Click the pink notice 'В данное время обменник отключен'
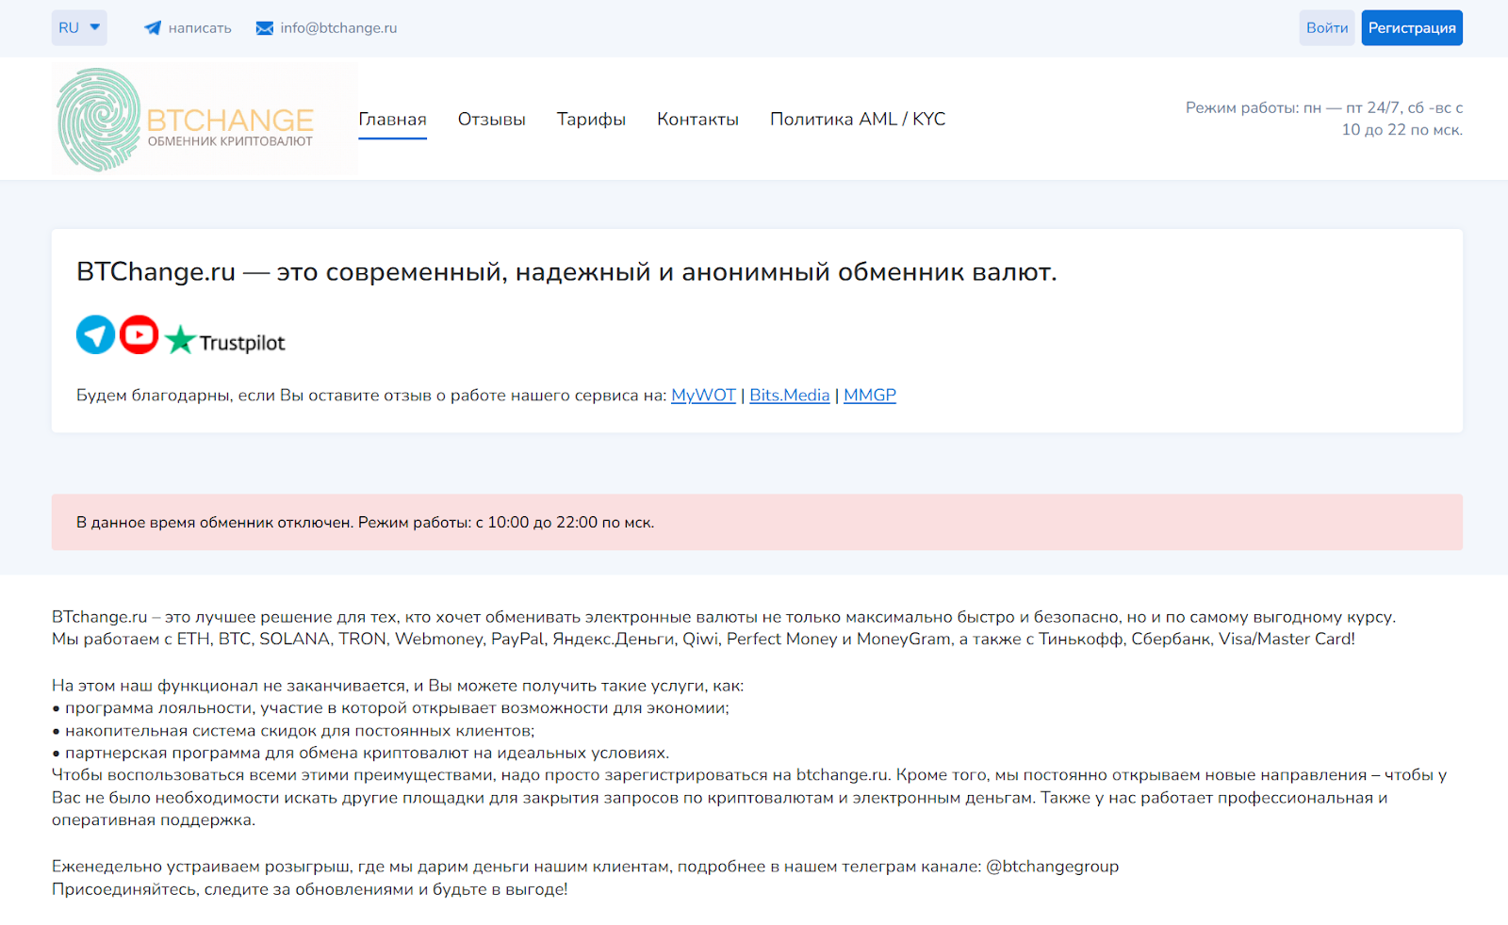The image size is (1508, 925). [x=757, y=522]
